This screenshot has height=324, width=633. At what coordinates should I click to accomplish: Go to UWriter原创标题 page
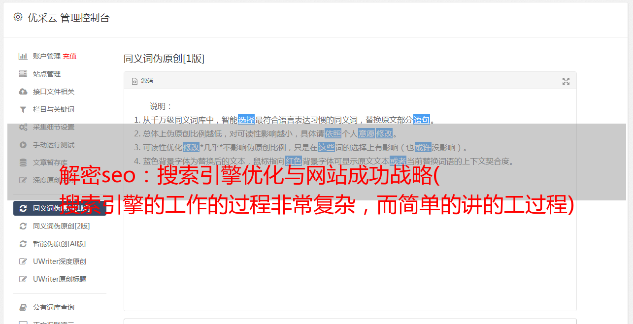(x=60, y=279)
